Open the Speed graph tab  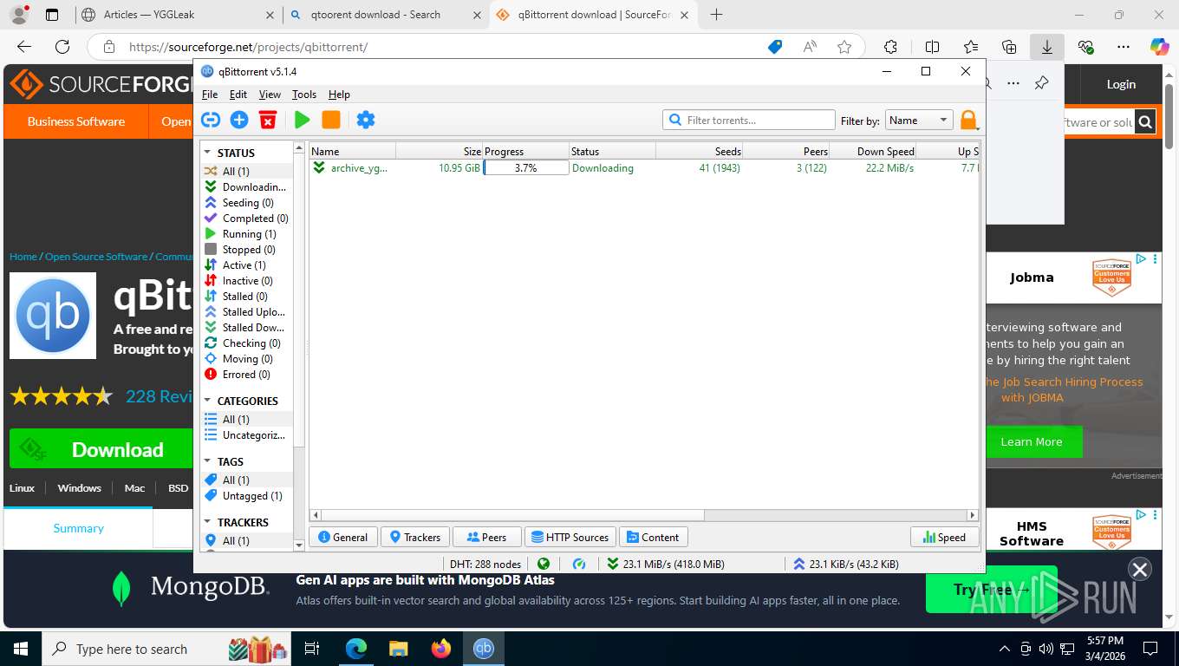944,538
